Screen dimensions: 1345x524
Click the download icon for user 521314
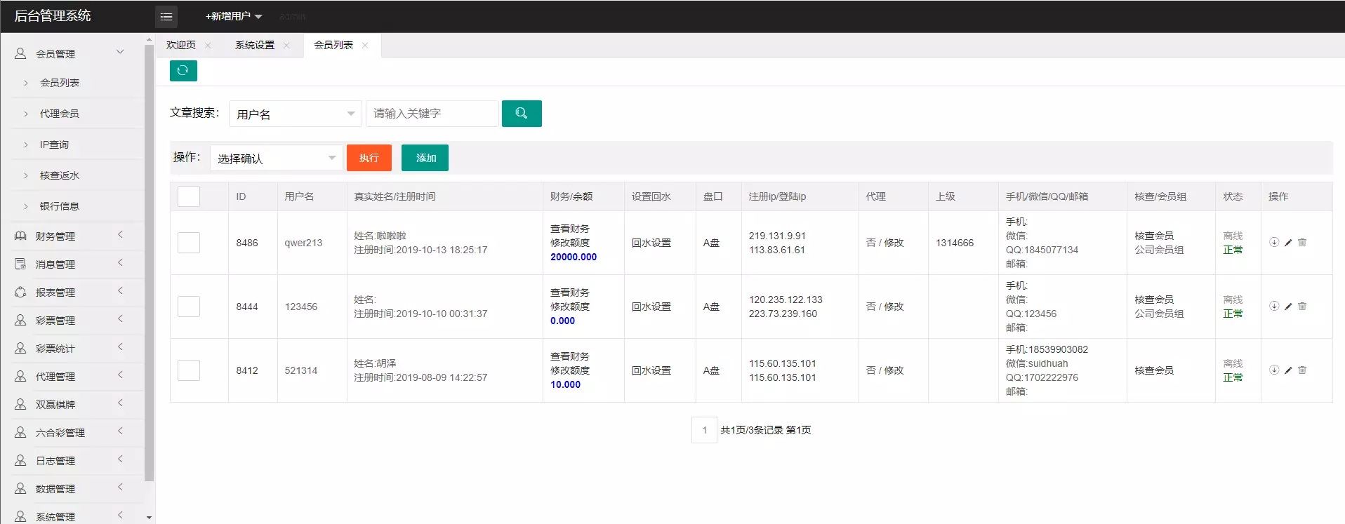point(1274,370)
